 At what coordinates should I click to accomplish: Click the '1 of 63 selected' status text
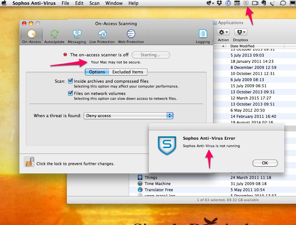coord(228,200)
